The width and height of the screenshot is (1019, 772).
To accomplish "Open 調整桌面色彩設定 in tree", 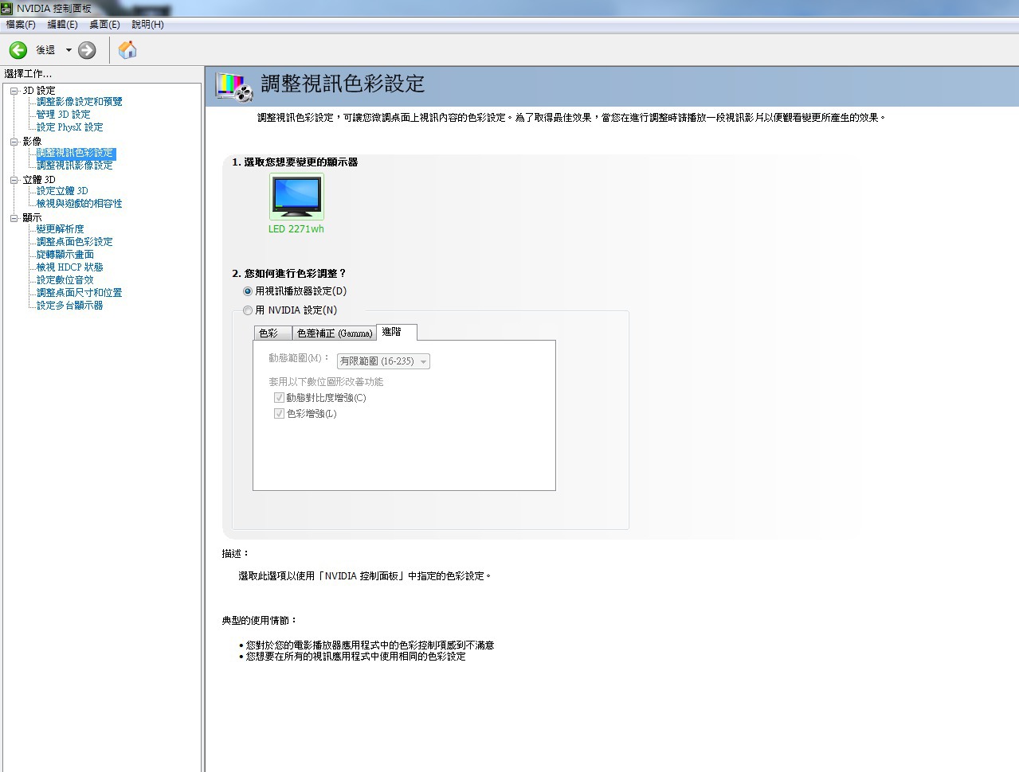I will 74,242.
